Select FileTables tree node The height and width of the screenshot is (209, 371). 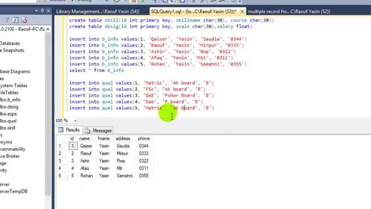click(9, 93)
